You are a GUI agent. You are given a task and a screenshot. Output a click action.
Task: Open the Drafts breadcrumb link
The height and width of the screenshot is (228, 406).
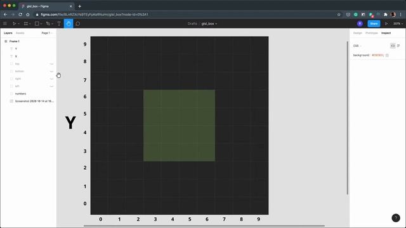192,23
